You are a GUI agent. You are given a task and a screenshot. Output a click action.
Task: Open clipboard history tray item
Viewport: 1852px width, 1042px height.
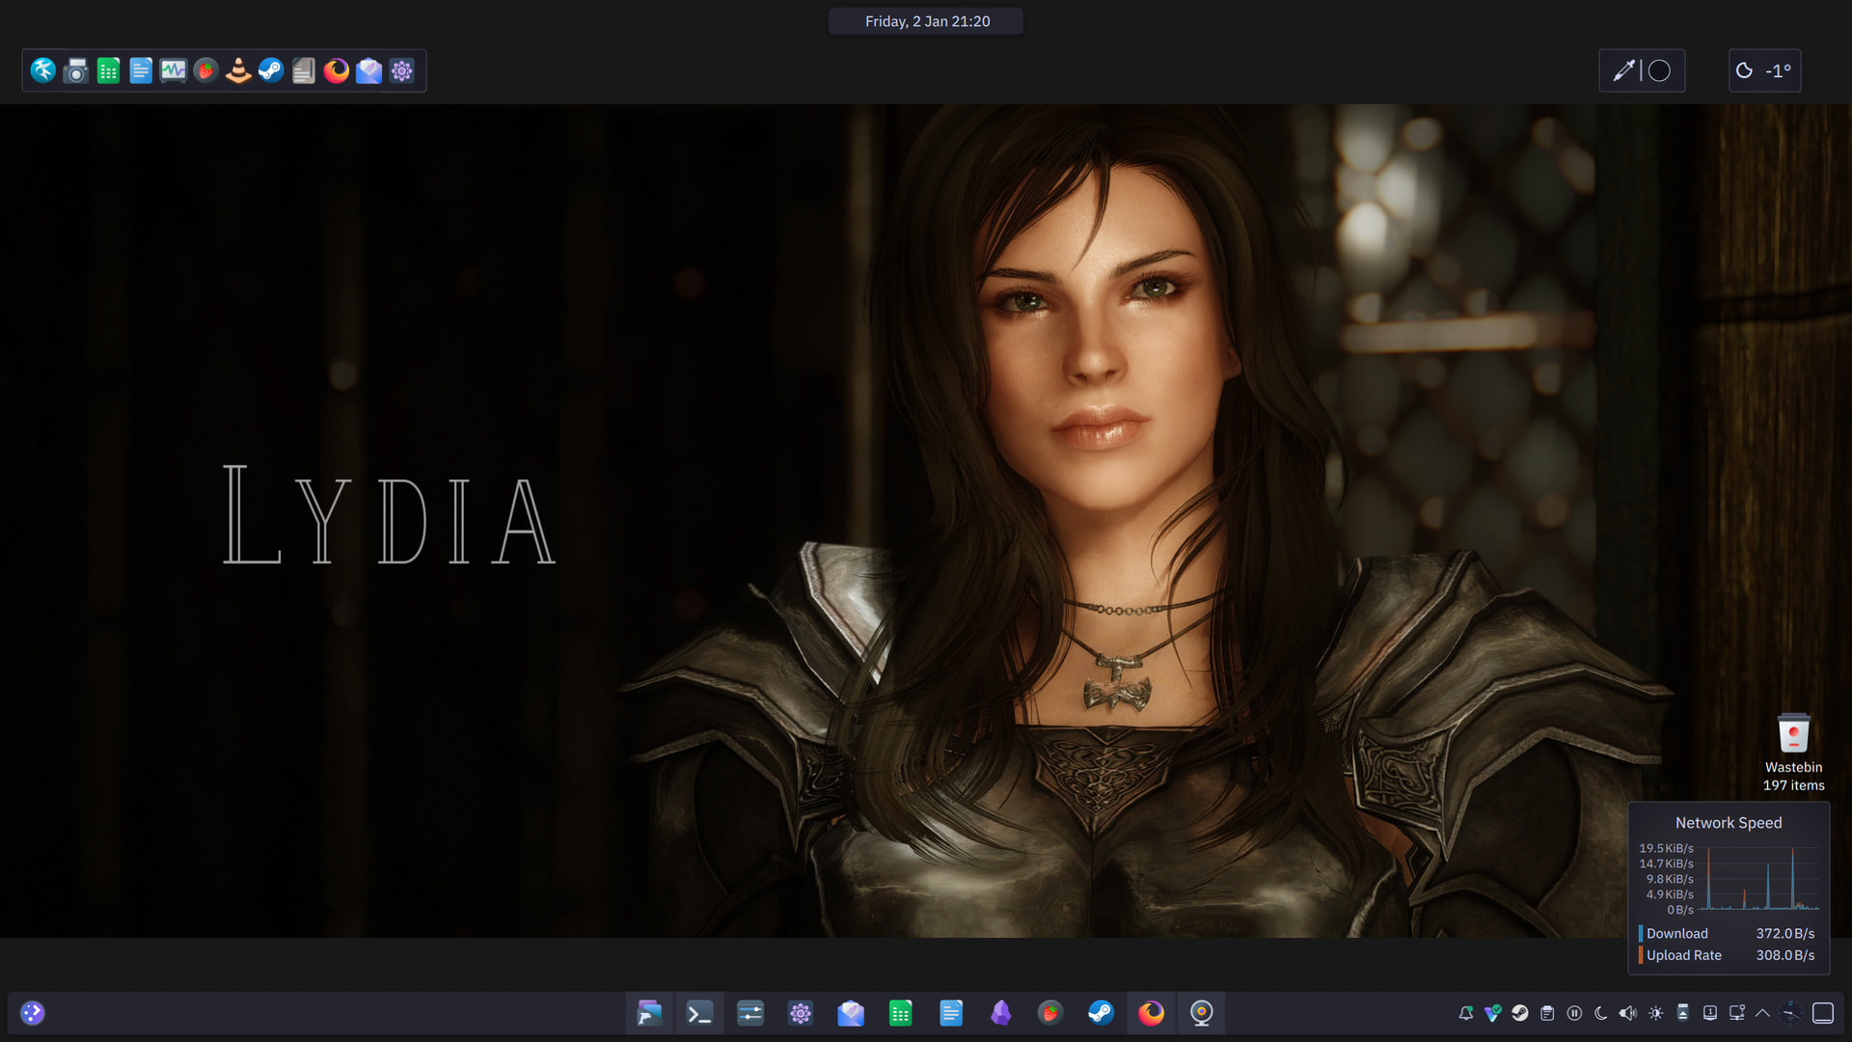[1547, 1013]
